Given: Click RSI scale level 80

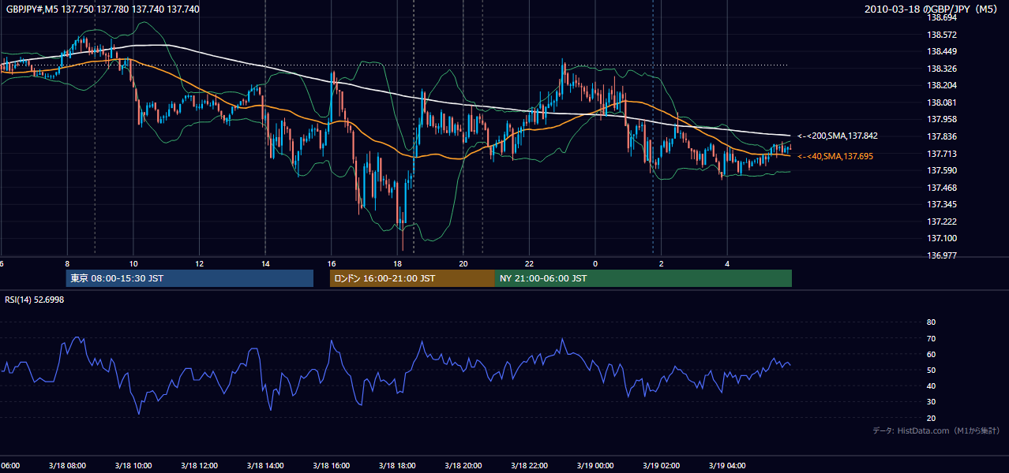Looking at the screenshot, I should 931,322.
